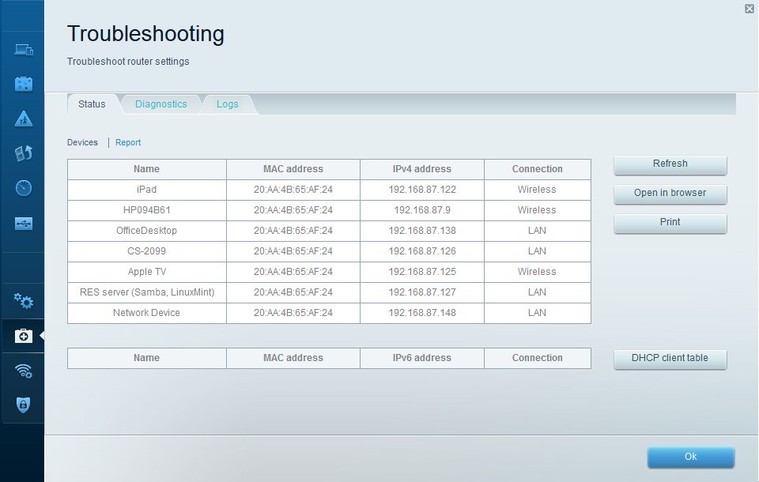Open the Media Prioritization sidebar icon
This screenshot has height=482, width=759.
tap(23, 153)
